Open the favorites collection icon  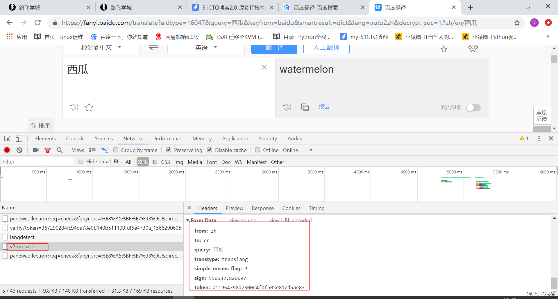pyautogui.click(x=441, y=48)
